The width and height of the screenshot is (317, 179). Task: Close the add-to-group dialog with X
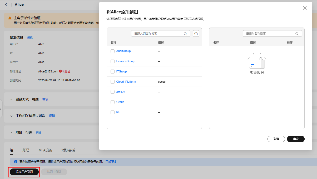click(305, 8)
